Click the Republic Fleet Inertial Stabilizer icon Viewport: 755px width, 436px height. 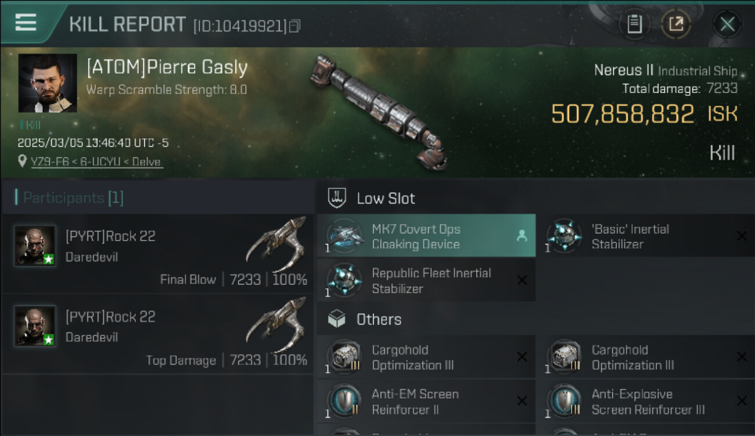click(345, 280)
